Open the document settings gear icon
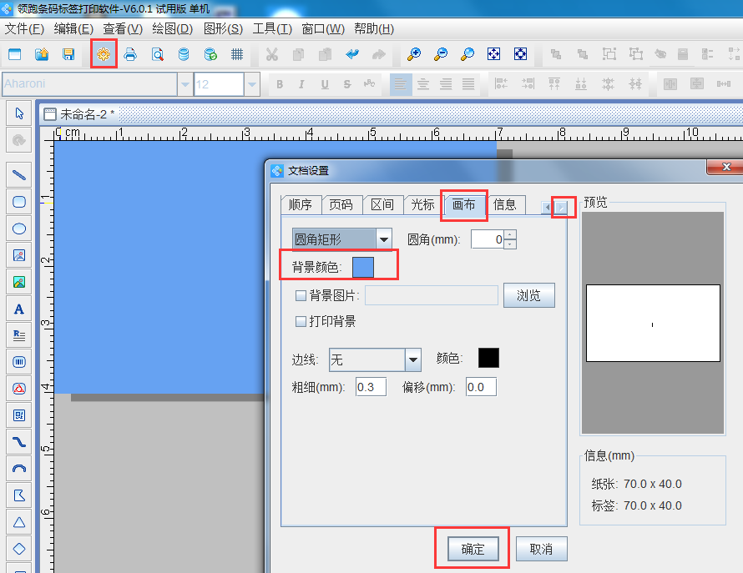 (x=102, y=53)
